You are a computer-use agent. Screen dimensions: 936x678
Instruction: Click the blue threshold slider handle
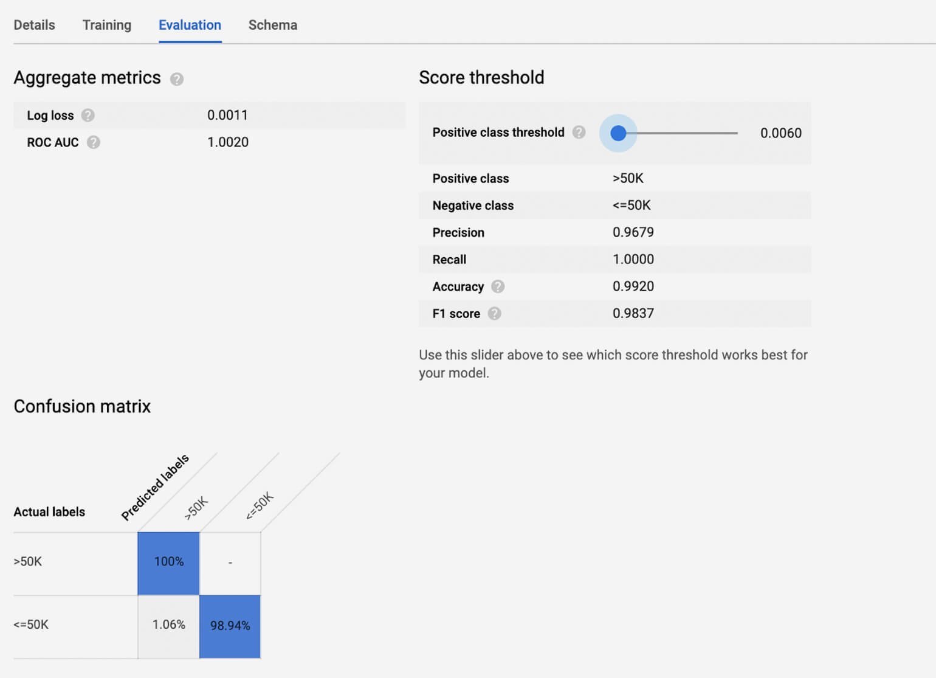click(618, 133)
